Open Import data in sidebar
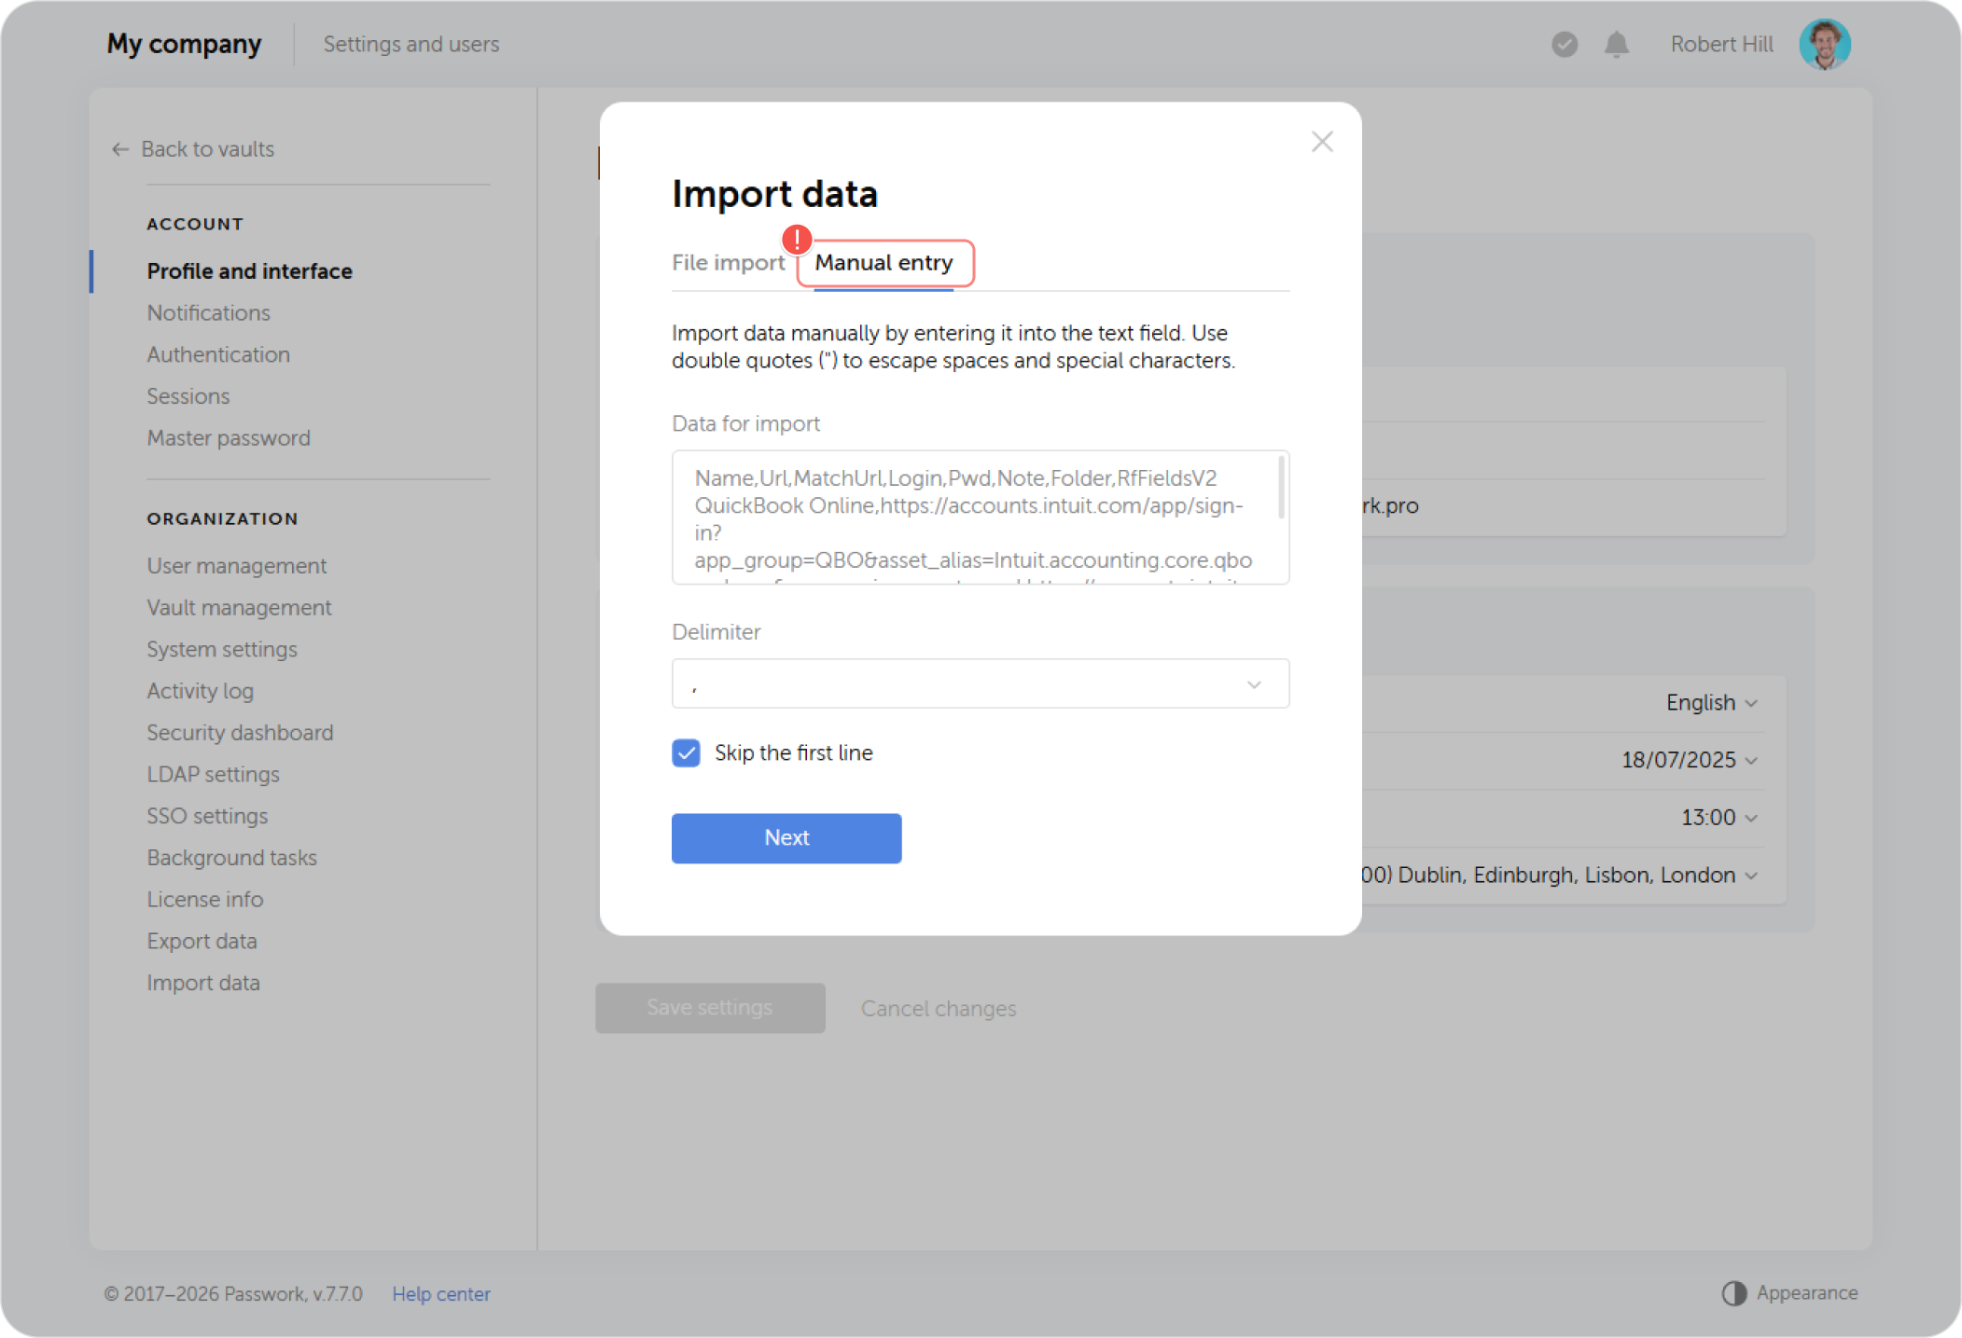The width and height of the screenshot is (1962, 1338). coord(202,983)
